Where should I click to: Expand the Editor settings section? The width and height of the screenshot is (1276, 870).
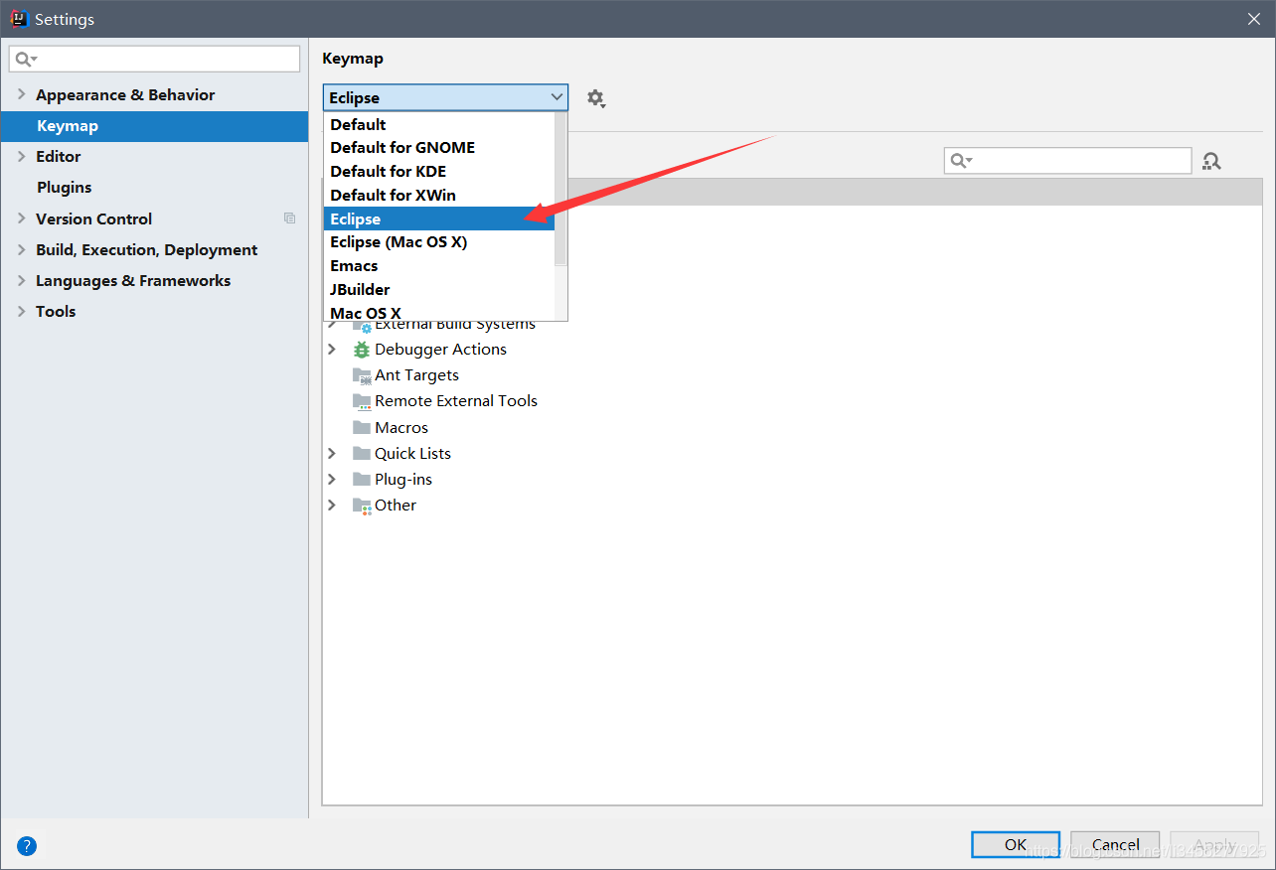click(x=22, y=156)
